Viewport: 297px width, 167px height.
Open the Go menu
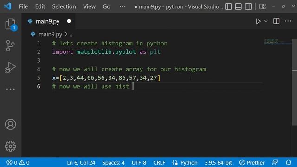[106, 6]
